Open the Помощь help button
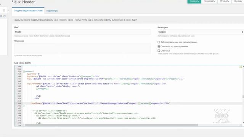Viewport: 244px width, 137px height. 238,2
